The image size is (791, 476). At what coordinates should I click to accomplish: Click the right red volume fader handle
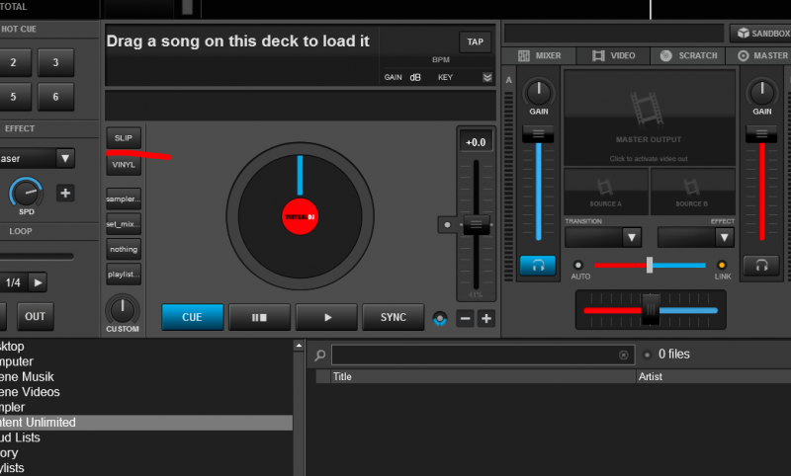[761, 134]
